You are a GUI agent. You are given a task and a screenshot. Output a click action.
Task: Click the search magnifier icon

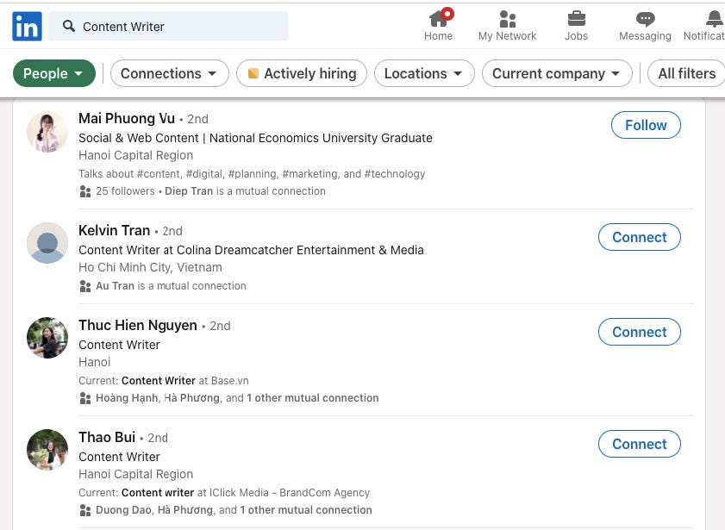tap(69, 26)
